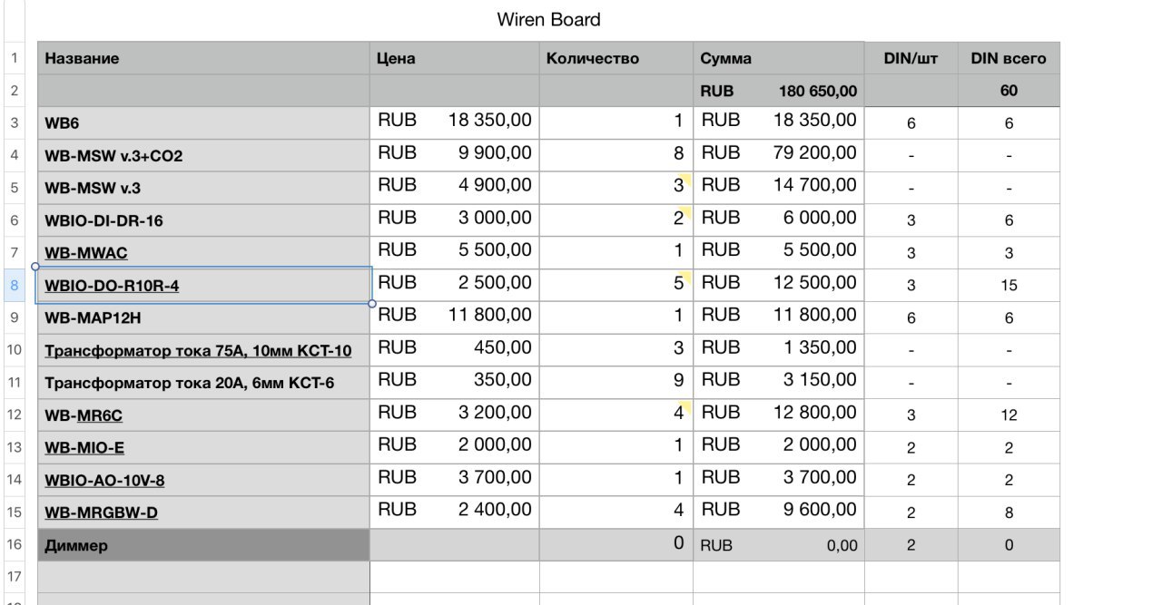Select row 8 header number
Image resolution: width=1162 pixels, height=605 pixels.
15,285
